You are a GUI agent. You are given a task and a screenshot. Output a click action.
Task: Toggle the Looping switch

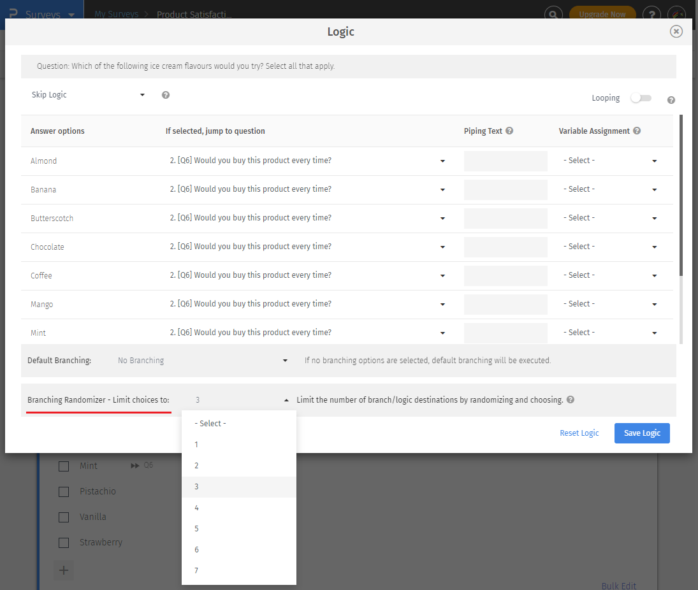(x=641, y=98)
